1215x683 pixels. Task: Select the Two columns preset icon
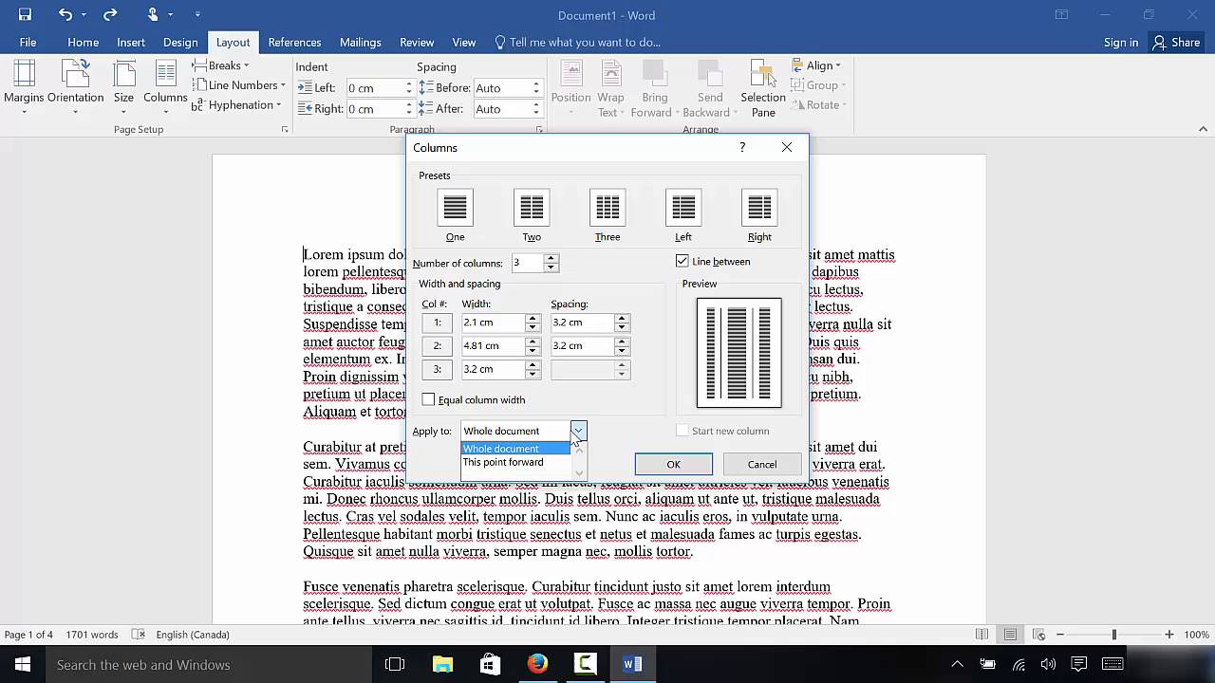click(x=532, y=208)
